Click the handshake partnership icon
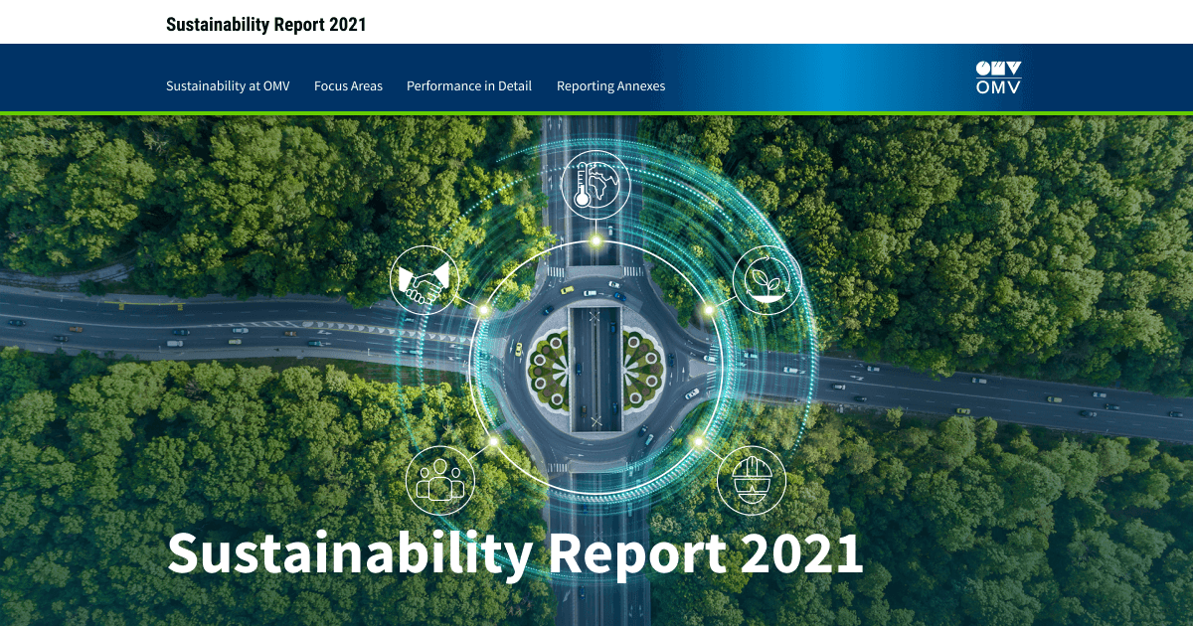Screen dimensions: 1193x626 [426, 281]
